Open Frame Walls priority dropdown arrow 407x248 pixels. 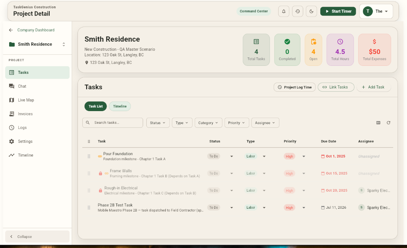click(x=304, y=173)
